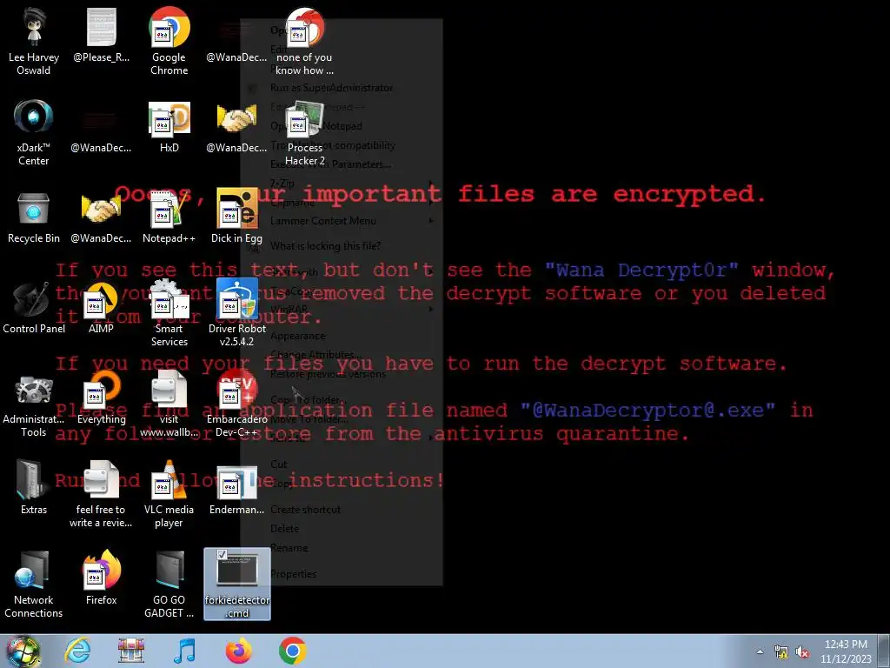Viewport: 890px width, 668px height.
Task: Select 'feel free to write a revie...' file
Action: tap(101, 494)
